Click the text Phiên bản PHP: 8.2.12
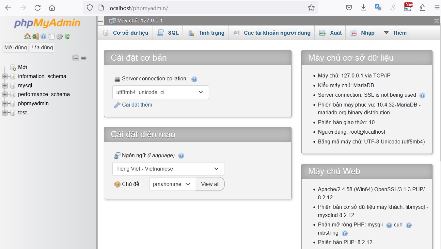 point(345,242)
